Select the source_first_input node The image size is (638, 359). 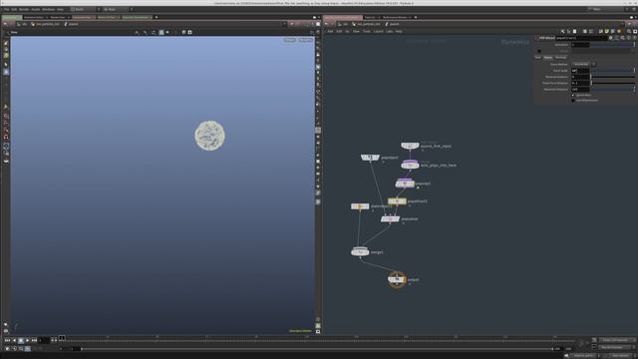click(410, 146)
